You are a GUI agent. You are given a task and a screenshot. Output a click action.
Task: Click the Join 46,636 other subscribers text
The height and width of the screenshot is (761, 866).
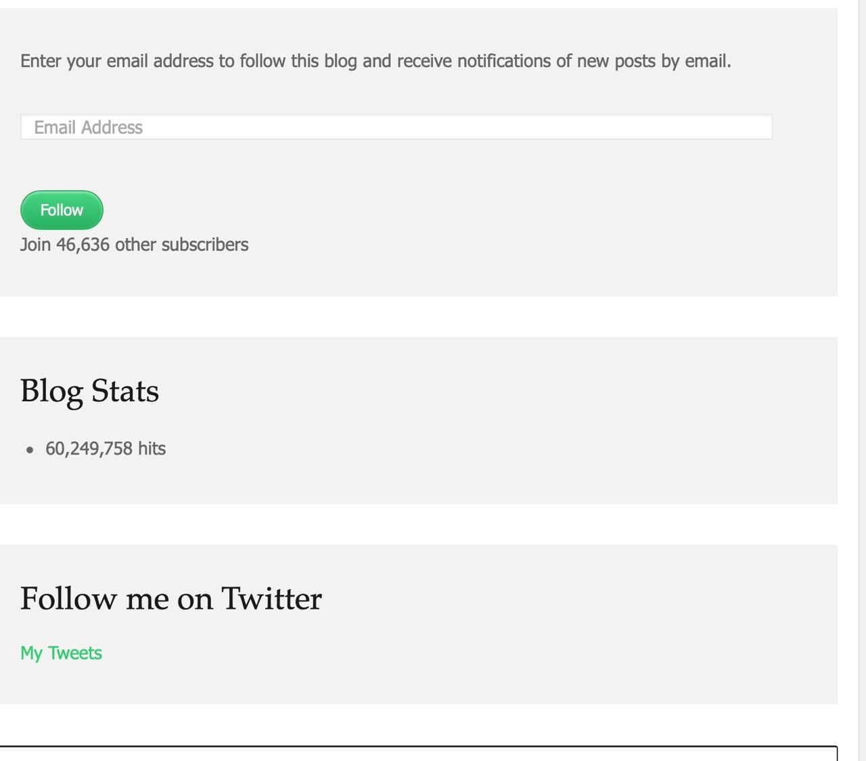point(134,244)
